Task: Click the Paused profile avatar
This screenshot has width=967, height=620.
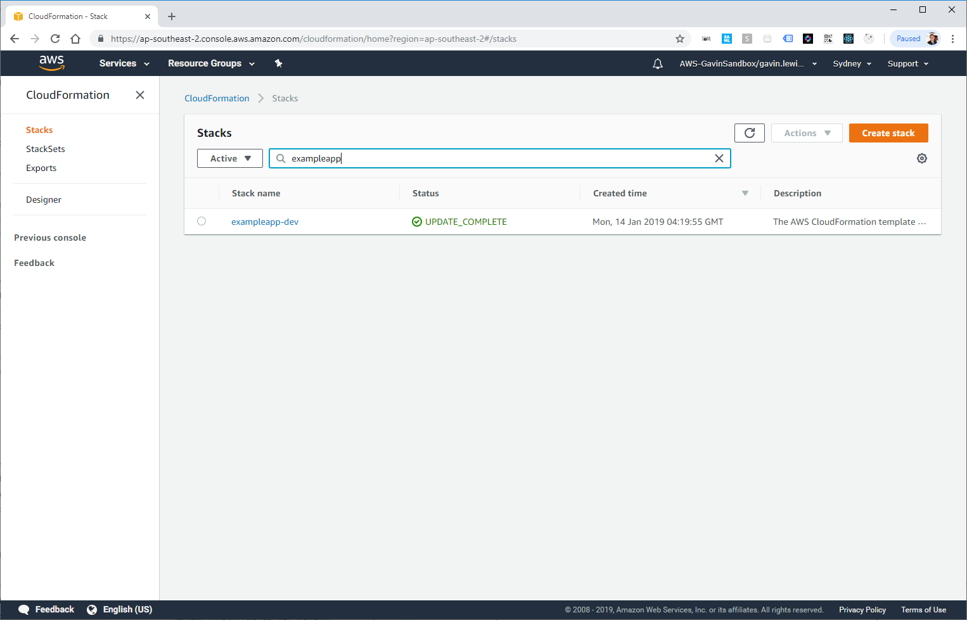Action: tap(915, 39)
